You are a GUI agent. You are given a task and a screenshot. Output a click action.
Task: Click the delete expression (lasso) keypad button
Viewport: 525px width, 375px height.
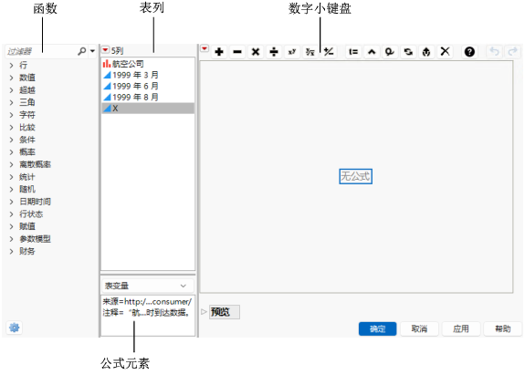[390, 52]
